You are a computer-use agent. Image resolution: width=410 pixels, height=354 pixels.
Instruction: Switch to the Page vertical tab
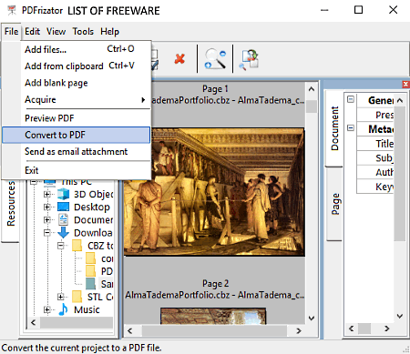click(335, 204)
